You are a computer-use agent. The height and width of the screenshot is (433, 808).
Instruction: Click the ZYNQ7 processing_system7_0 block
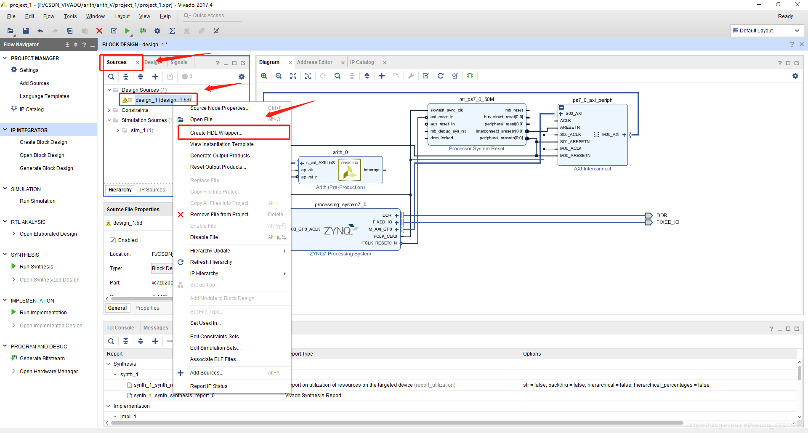coord(345,229)
